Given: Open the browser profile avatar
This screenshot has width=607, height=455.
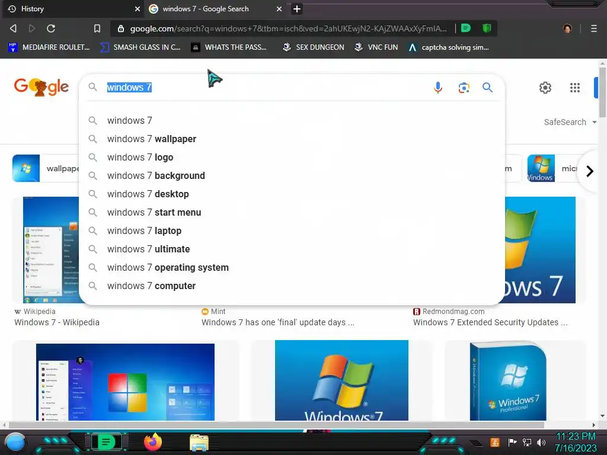Looking at the screenshot, I should [567, 28].
